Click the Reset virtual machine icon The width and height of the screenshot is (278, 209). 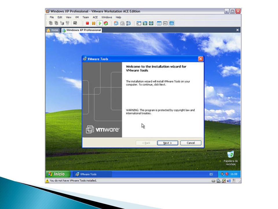[x=106, y=23]
